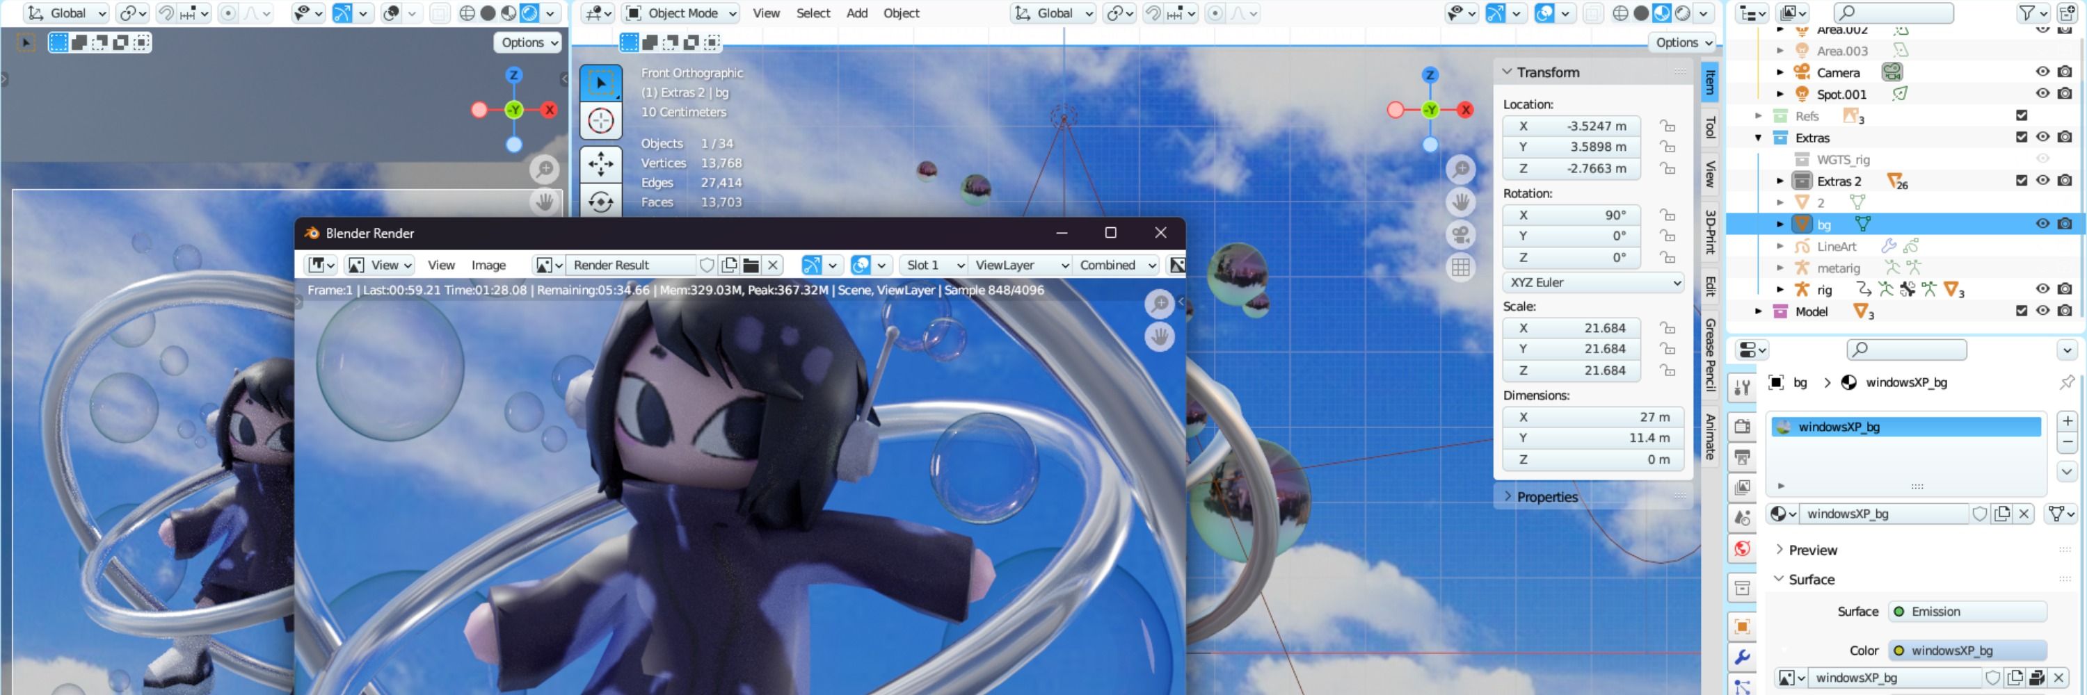Viewport: 2087px width, 695px height.
Task: Uncheck the Extras 2 collection checkbox
Action: [2022, 181]
